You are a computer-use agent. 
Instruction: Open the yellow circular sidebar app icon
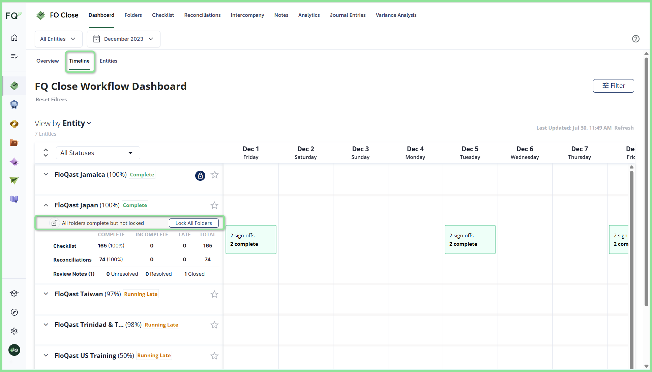pos(14,124)
